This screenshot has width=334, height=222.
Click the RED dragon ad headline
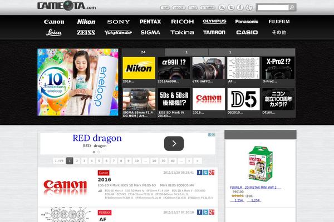97,138
